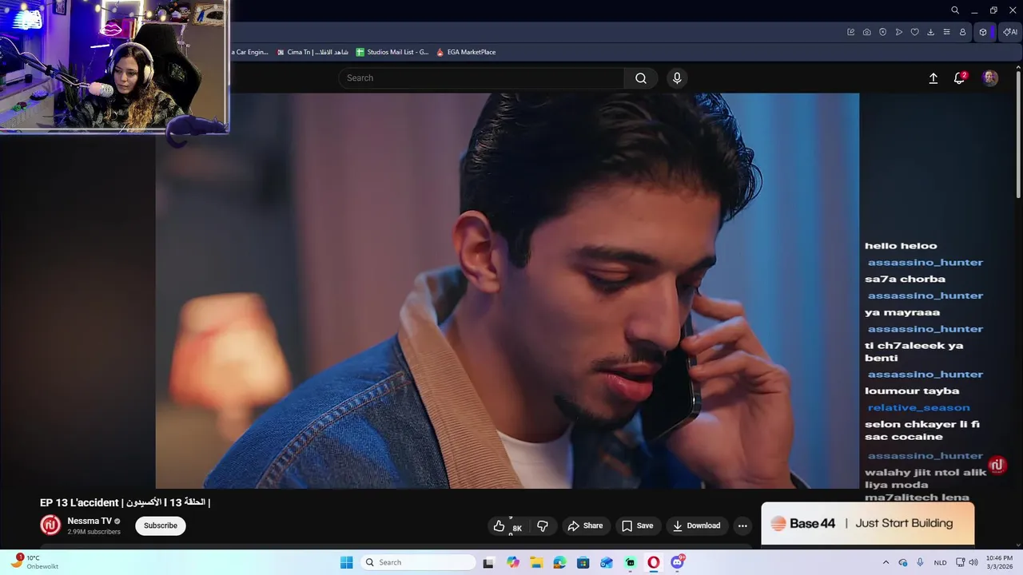Open the green streaming app taskbar icon
Image resolution: width=1023 pixels, height=575 pixels.
pos(631,562)
